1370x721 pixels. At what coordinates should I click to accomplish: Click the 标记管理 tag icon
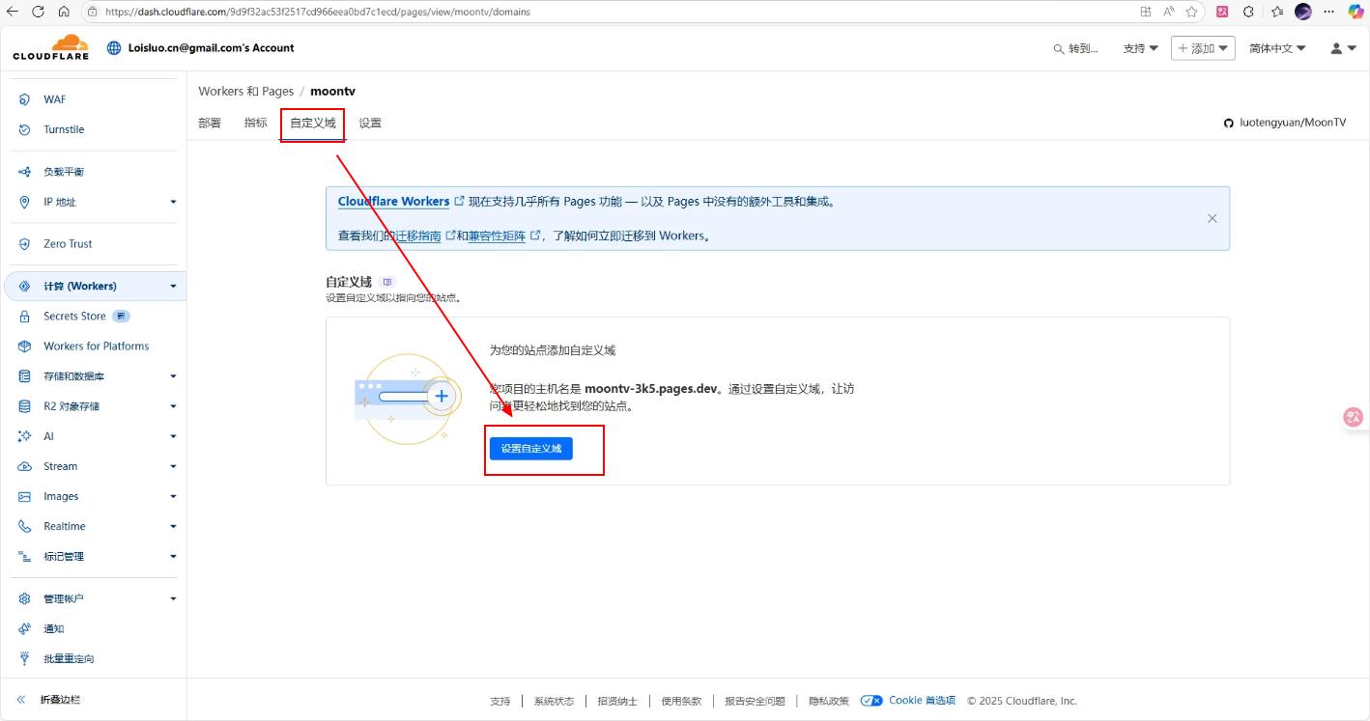click(x=24, y=557)
